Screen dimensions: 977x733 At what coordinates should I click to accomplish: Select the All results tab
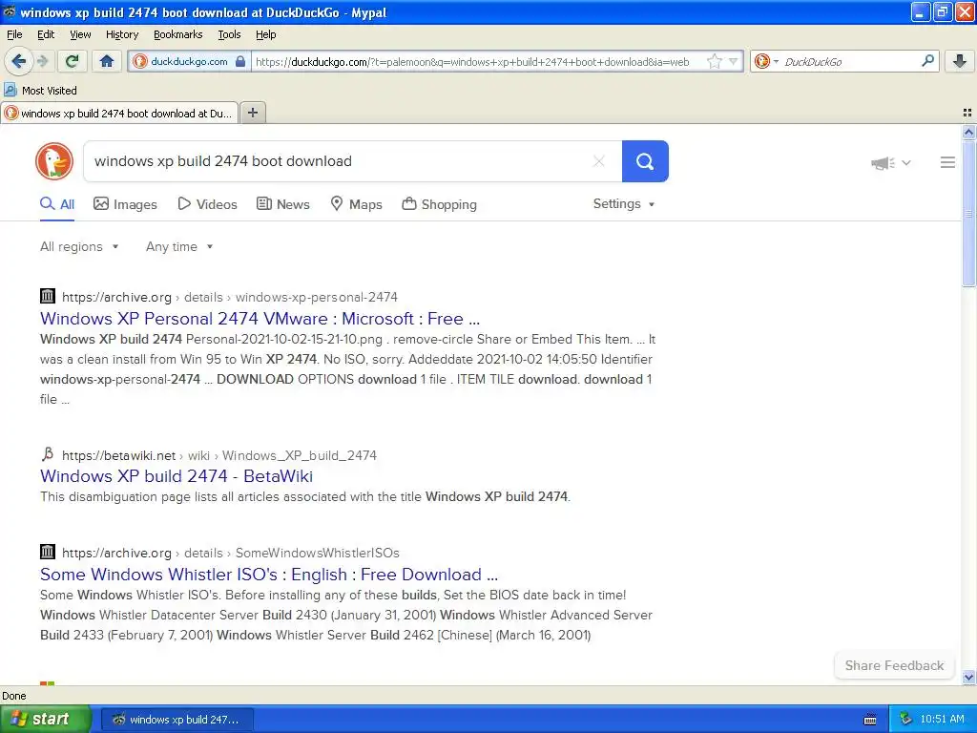[x=56, y=204]
